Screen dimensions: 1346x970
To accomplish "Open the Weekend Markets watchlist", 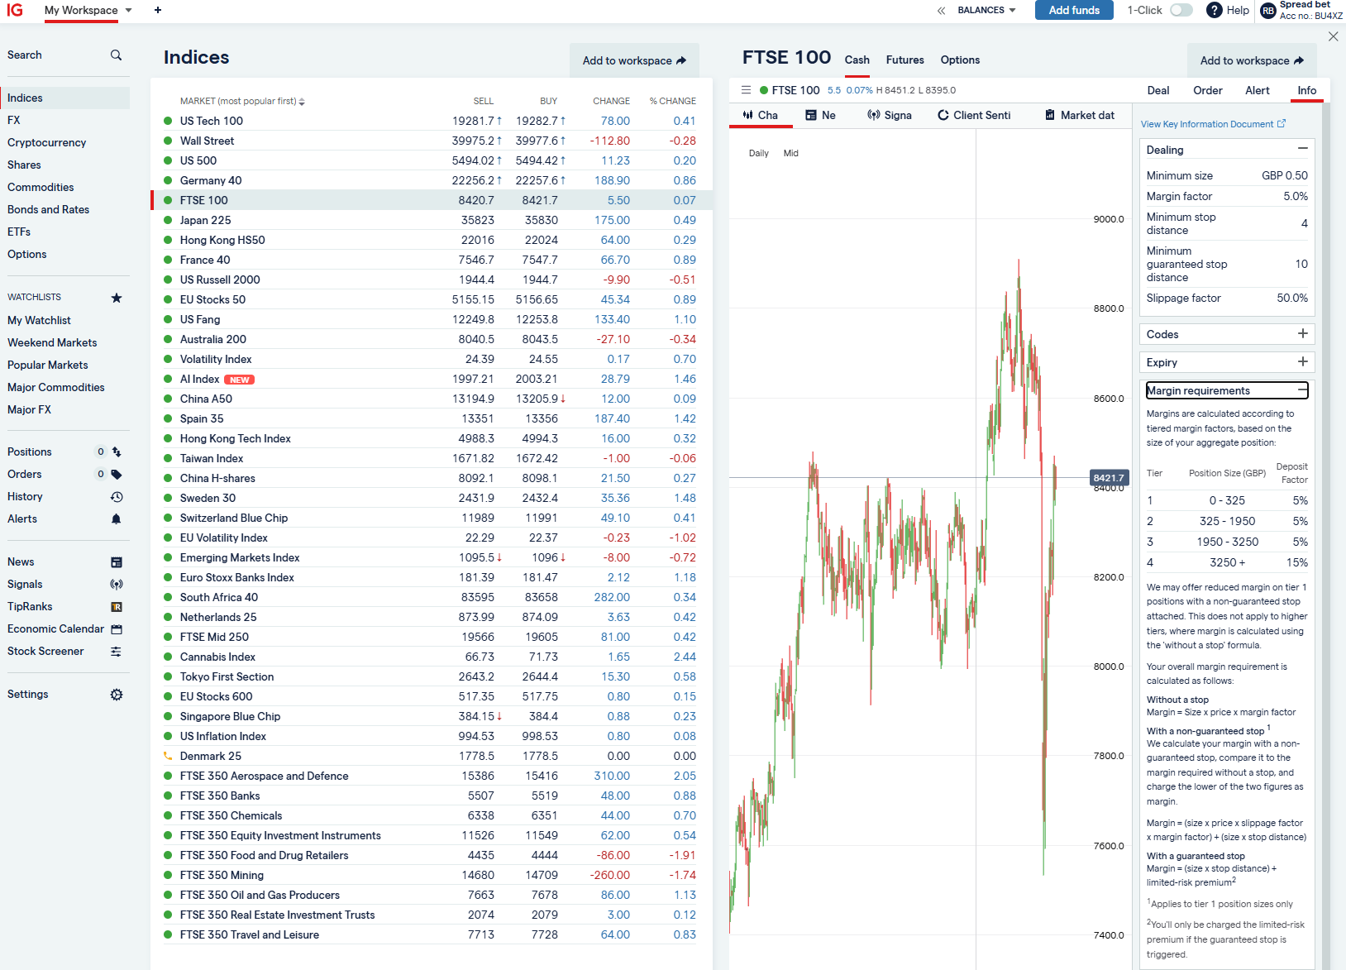I will (52, 342).
